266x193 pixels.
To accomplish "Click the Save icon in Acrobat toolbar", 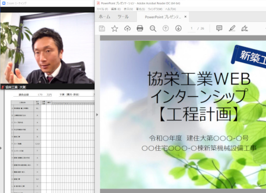I will coord(102,29).
